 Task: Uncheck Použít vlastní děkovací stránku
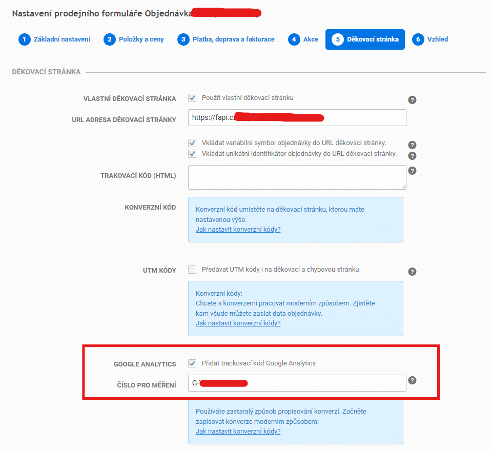[x=193, y=98]
